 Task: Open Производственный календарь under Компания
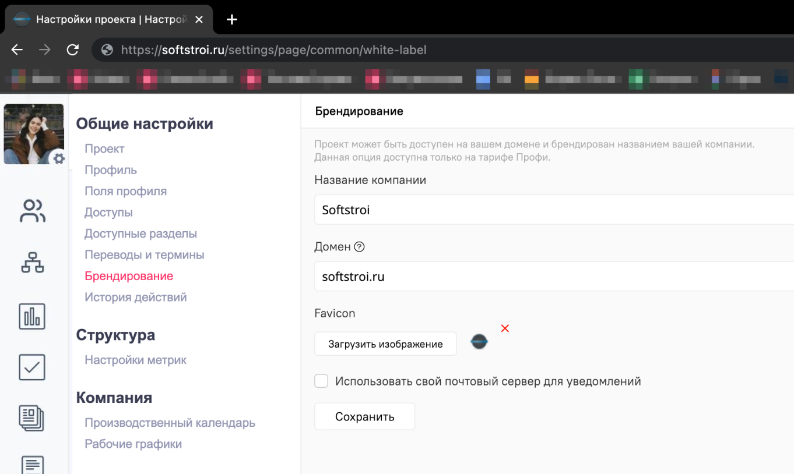170,423
